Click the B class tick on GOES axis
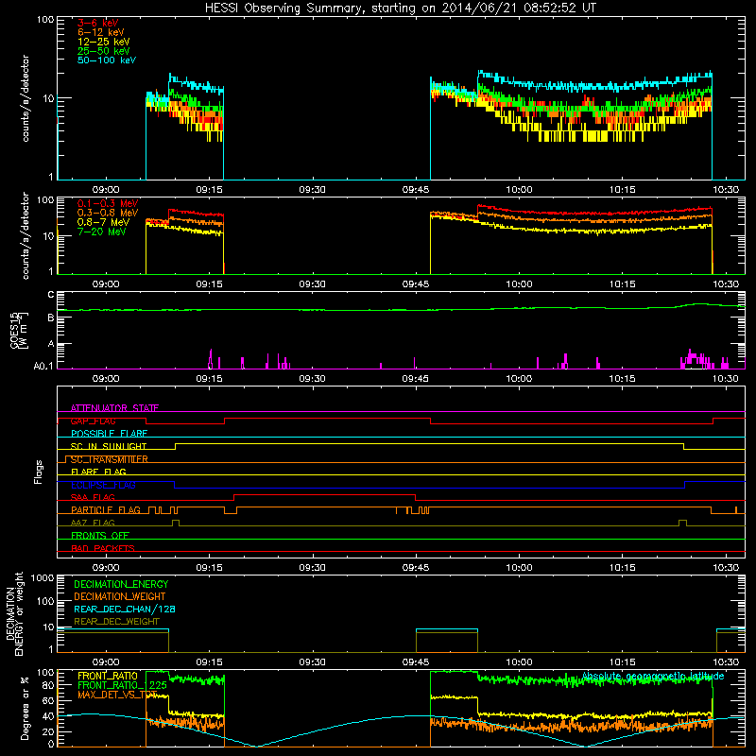This screenshot has width=756, height=756. [51, 318]
